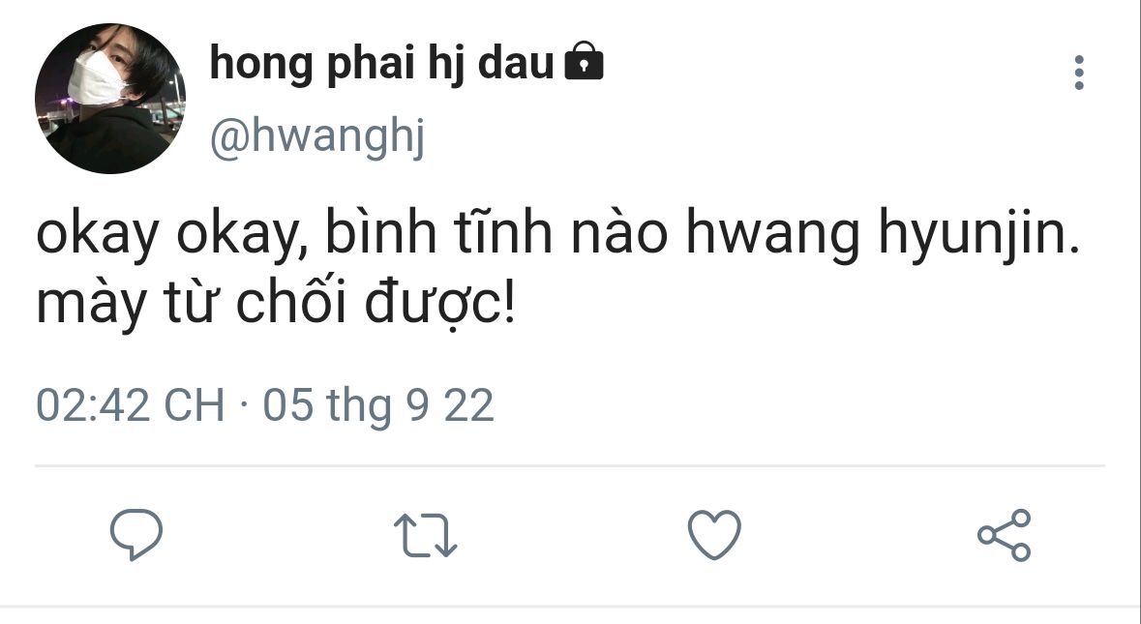Select the date "05 thg 9 22"

click(x=378, y=405)
